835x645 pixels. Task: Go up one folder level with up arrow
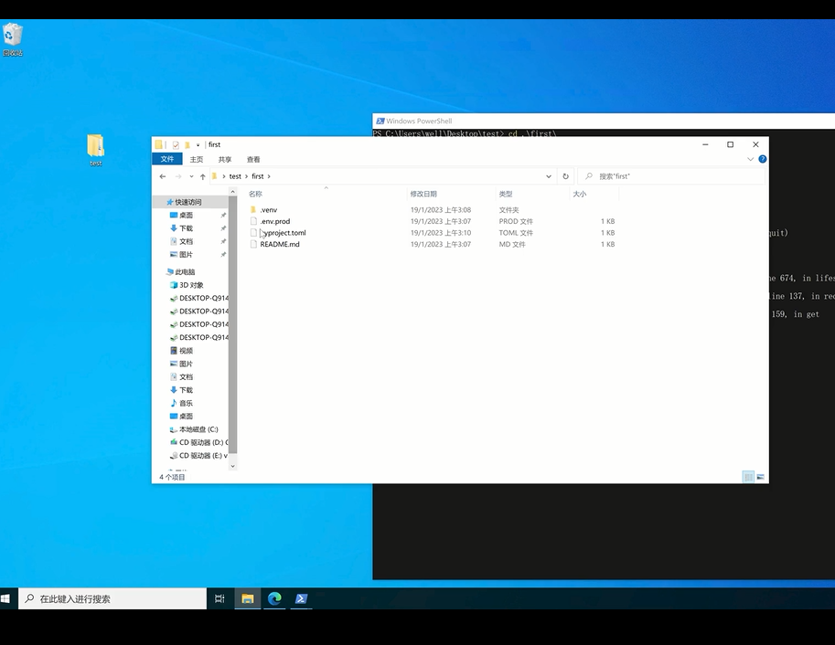[202, 176]
